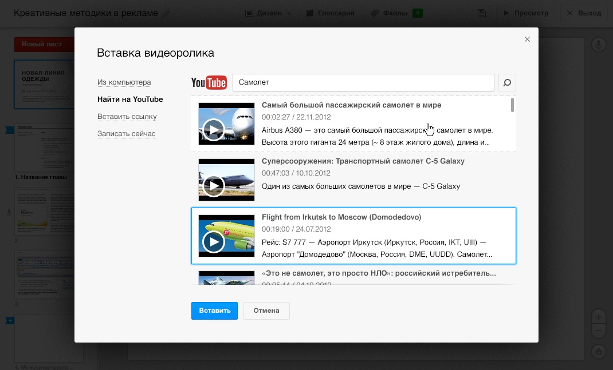The width and height of the screenshot is (613, 370).
Task: Click the microphone icon in the background editor's top right
Action: (x=599, y=45)
